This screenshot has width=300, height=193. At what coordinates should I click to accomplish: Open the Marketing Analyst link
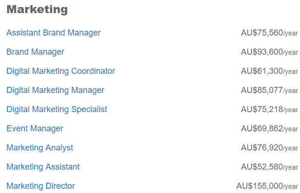click(x=40, y=148)
